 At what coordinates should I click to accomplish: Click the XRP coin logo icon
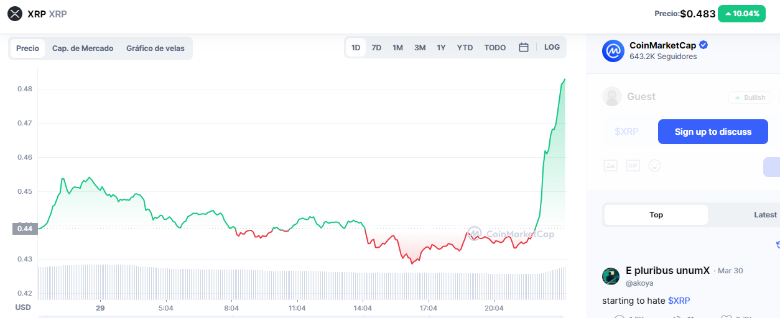click(14, 13)
